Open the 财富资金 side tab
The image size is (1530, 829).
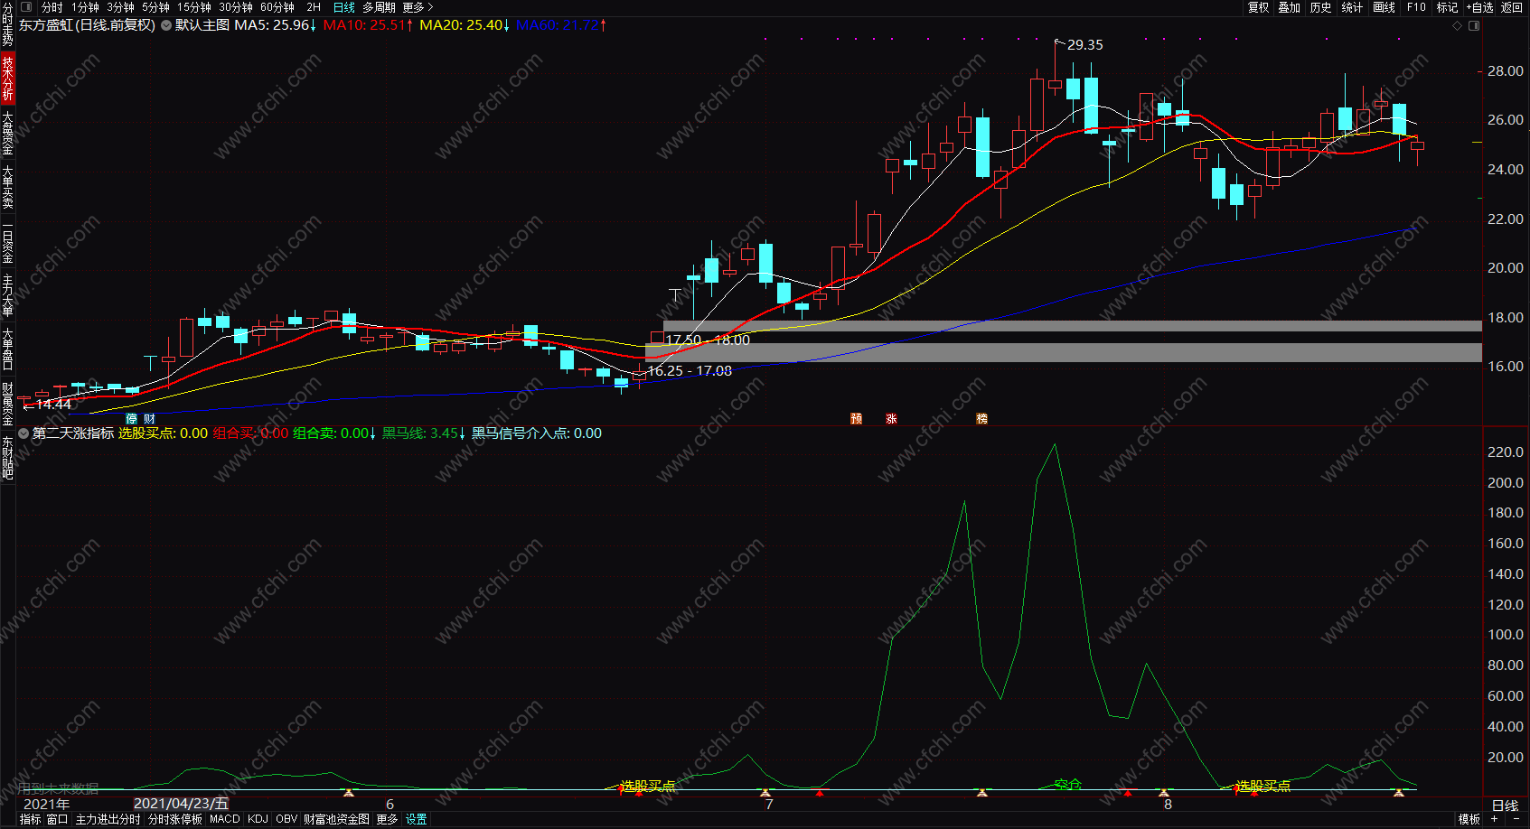[x=7, y=403]
